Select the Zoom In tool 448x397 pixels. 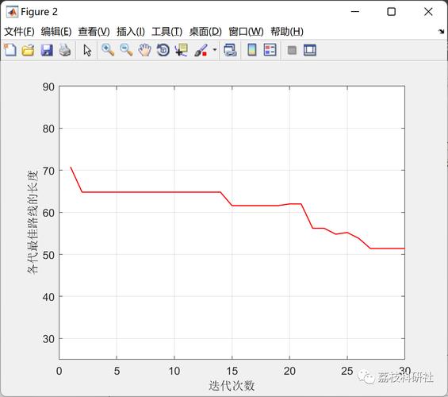108,50
